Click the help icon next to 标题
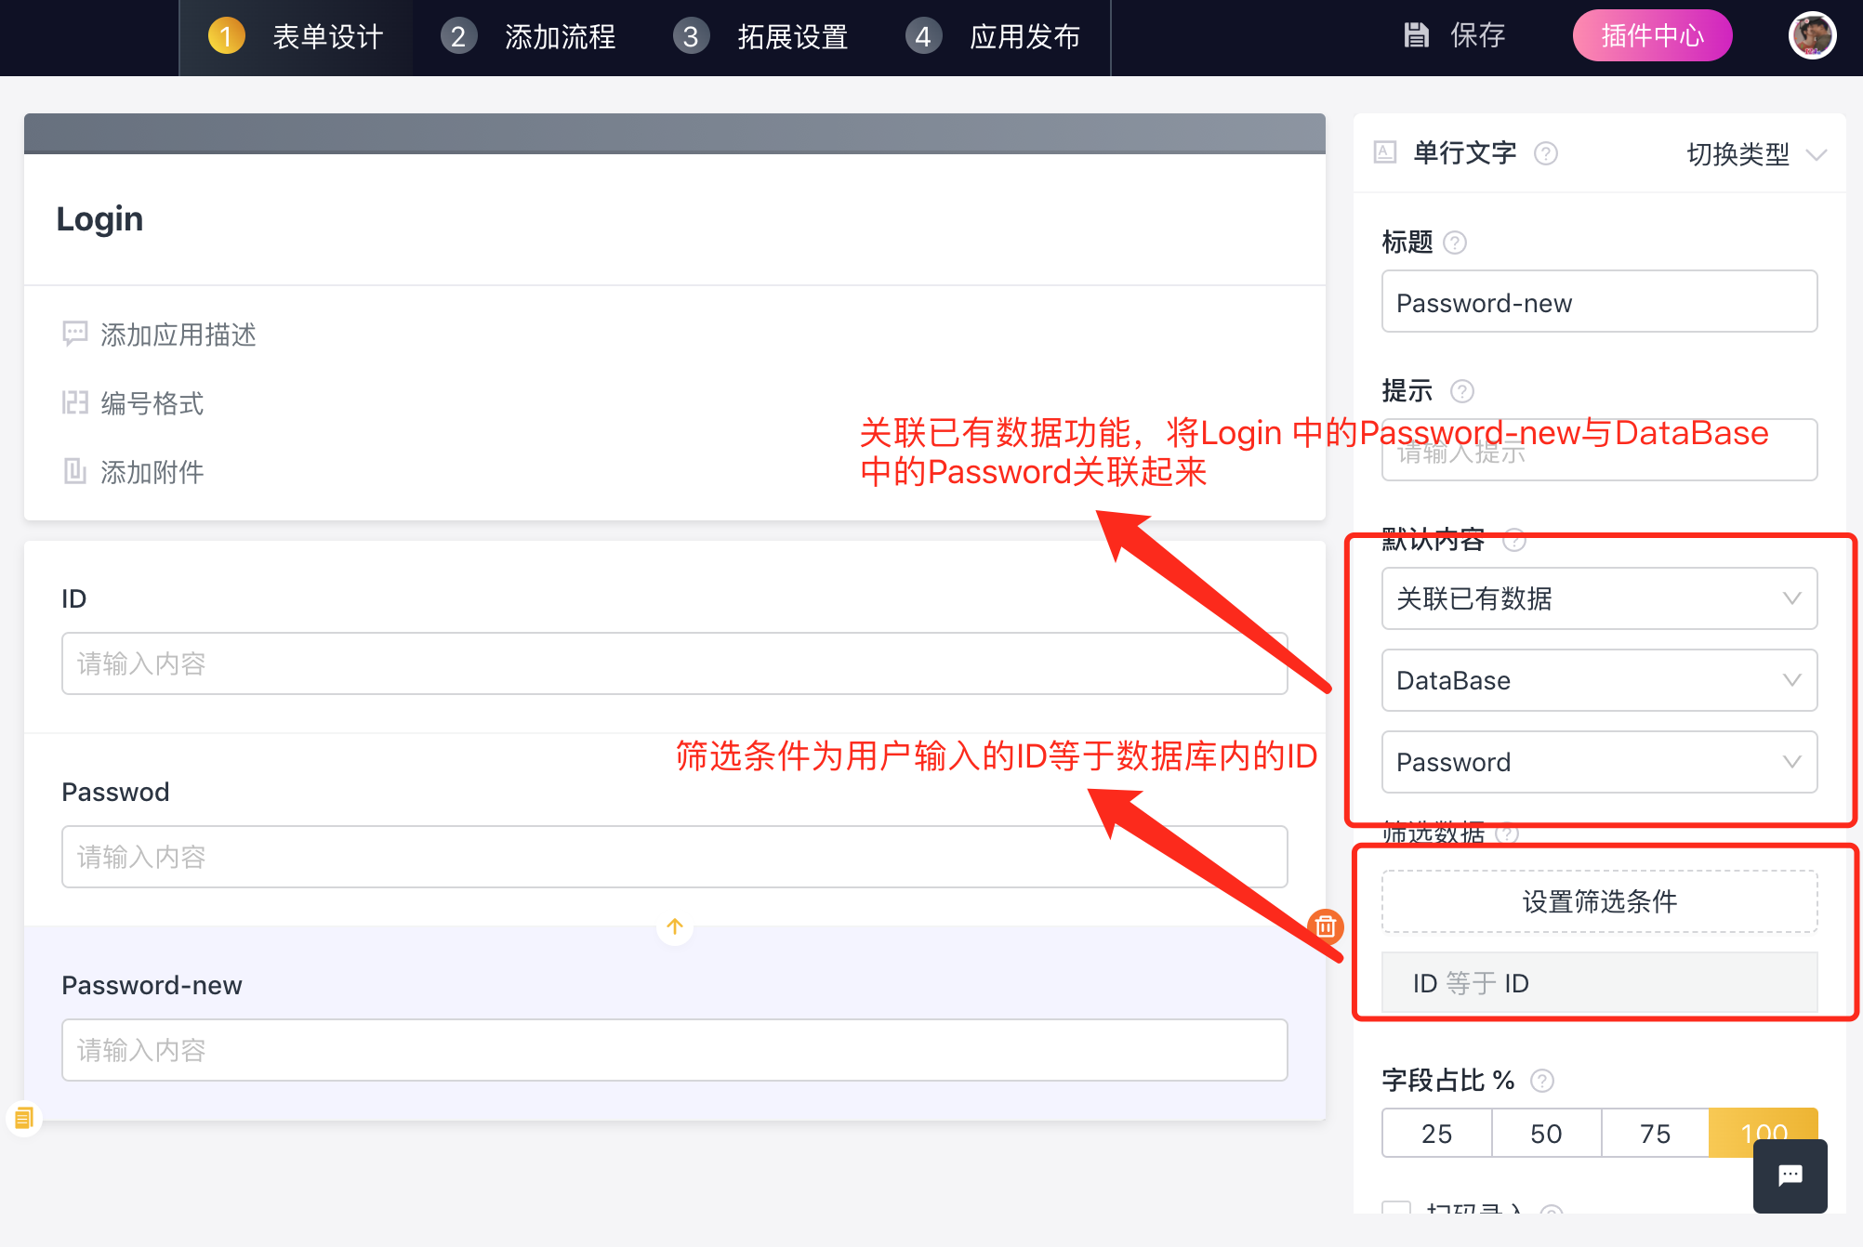1863x1247 pixels. [x=1455, y=243]
